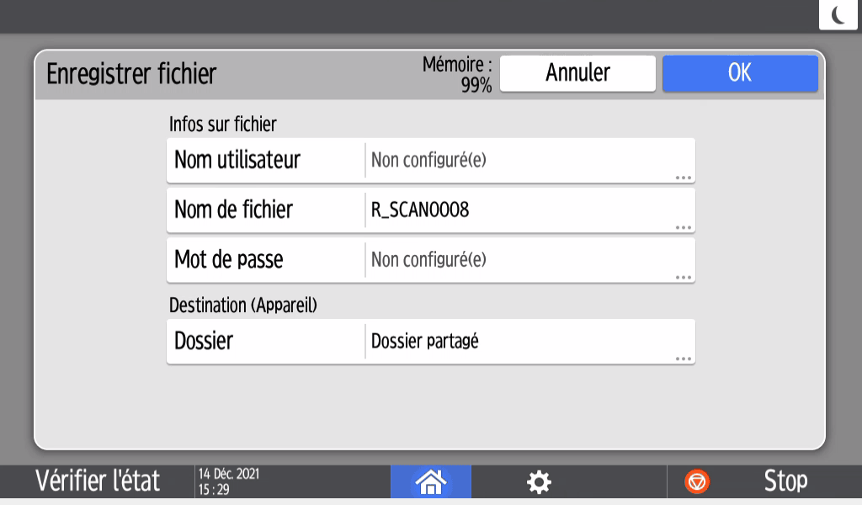Click ellipsis in Dossier row
The width and height of the screenshot is (862, 505).
[x=683, y=359]
